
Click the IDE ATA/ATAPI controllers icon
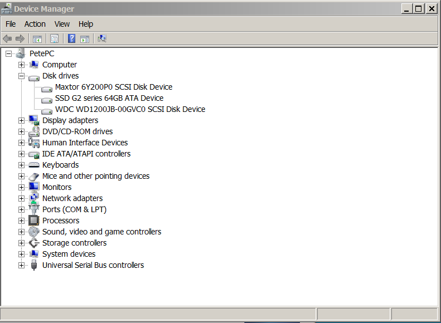click(34, 154)
